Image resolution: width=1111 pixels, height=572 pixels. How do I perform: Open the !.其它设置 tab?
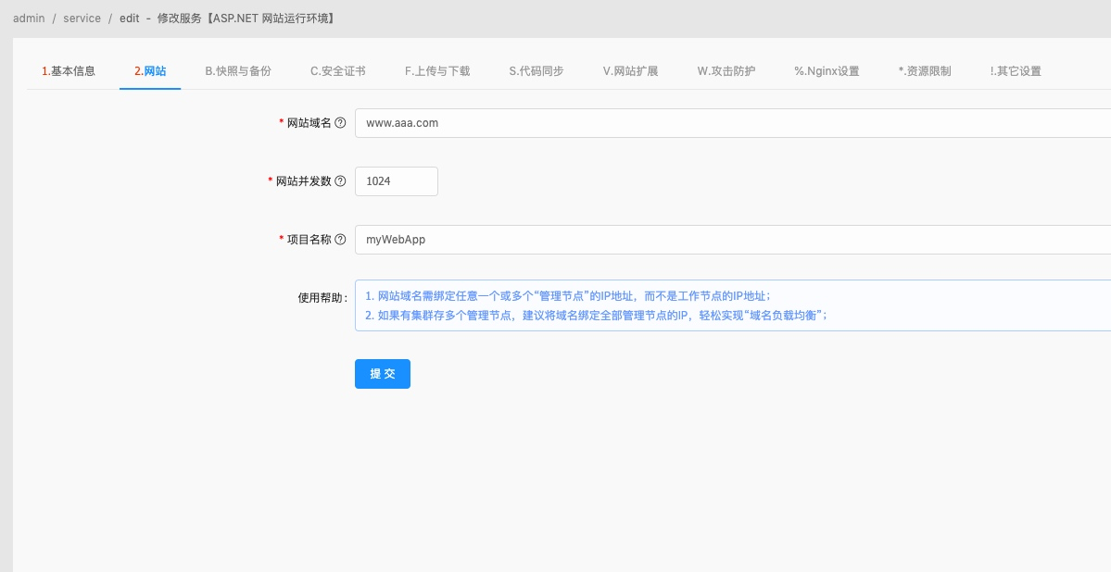point(1016,69)
